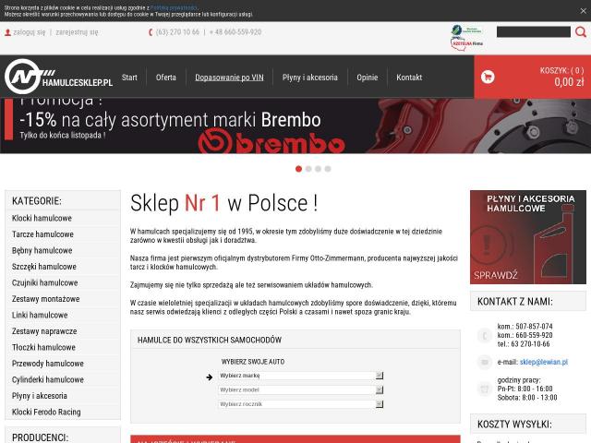Open category 'Cylinderki hamulcowe'
The height and width of the screenshot is (443, 591).
pyautogui.click(x=48, y=380)
